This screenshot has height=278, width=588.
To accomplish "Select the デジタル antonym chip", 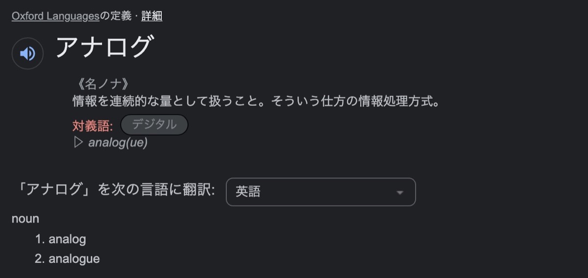I will pyautogui.click(x=154, y=125).
